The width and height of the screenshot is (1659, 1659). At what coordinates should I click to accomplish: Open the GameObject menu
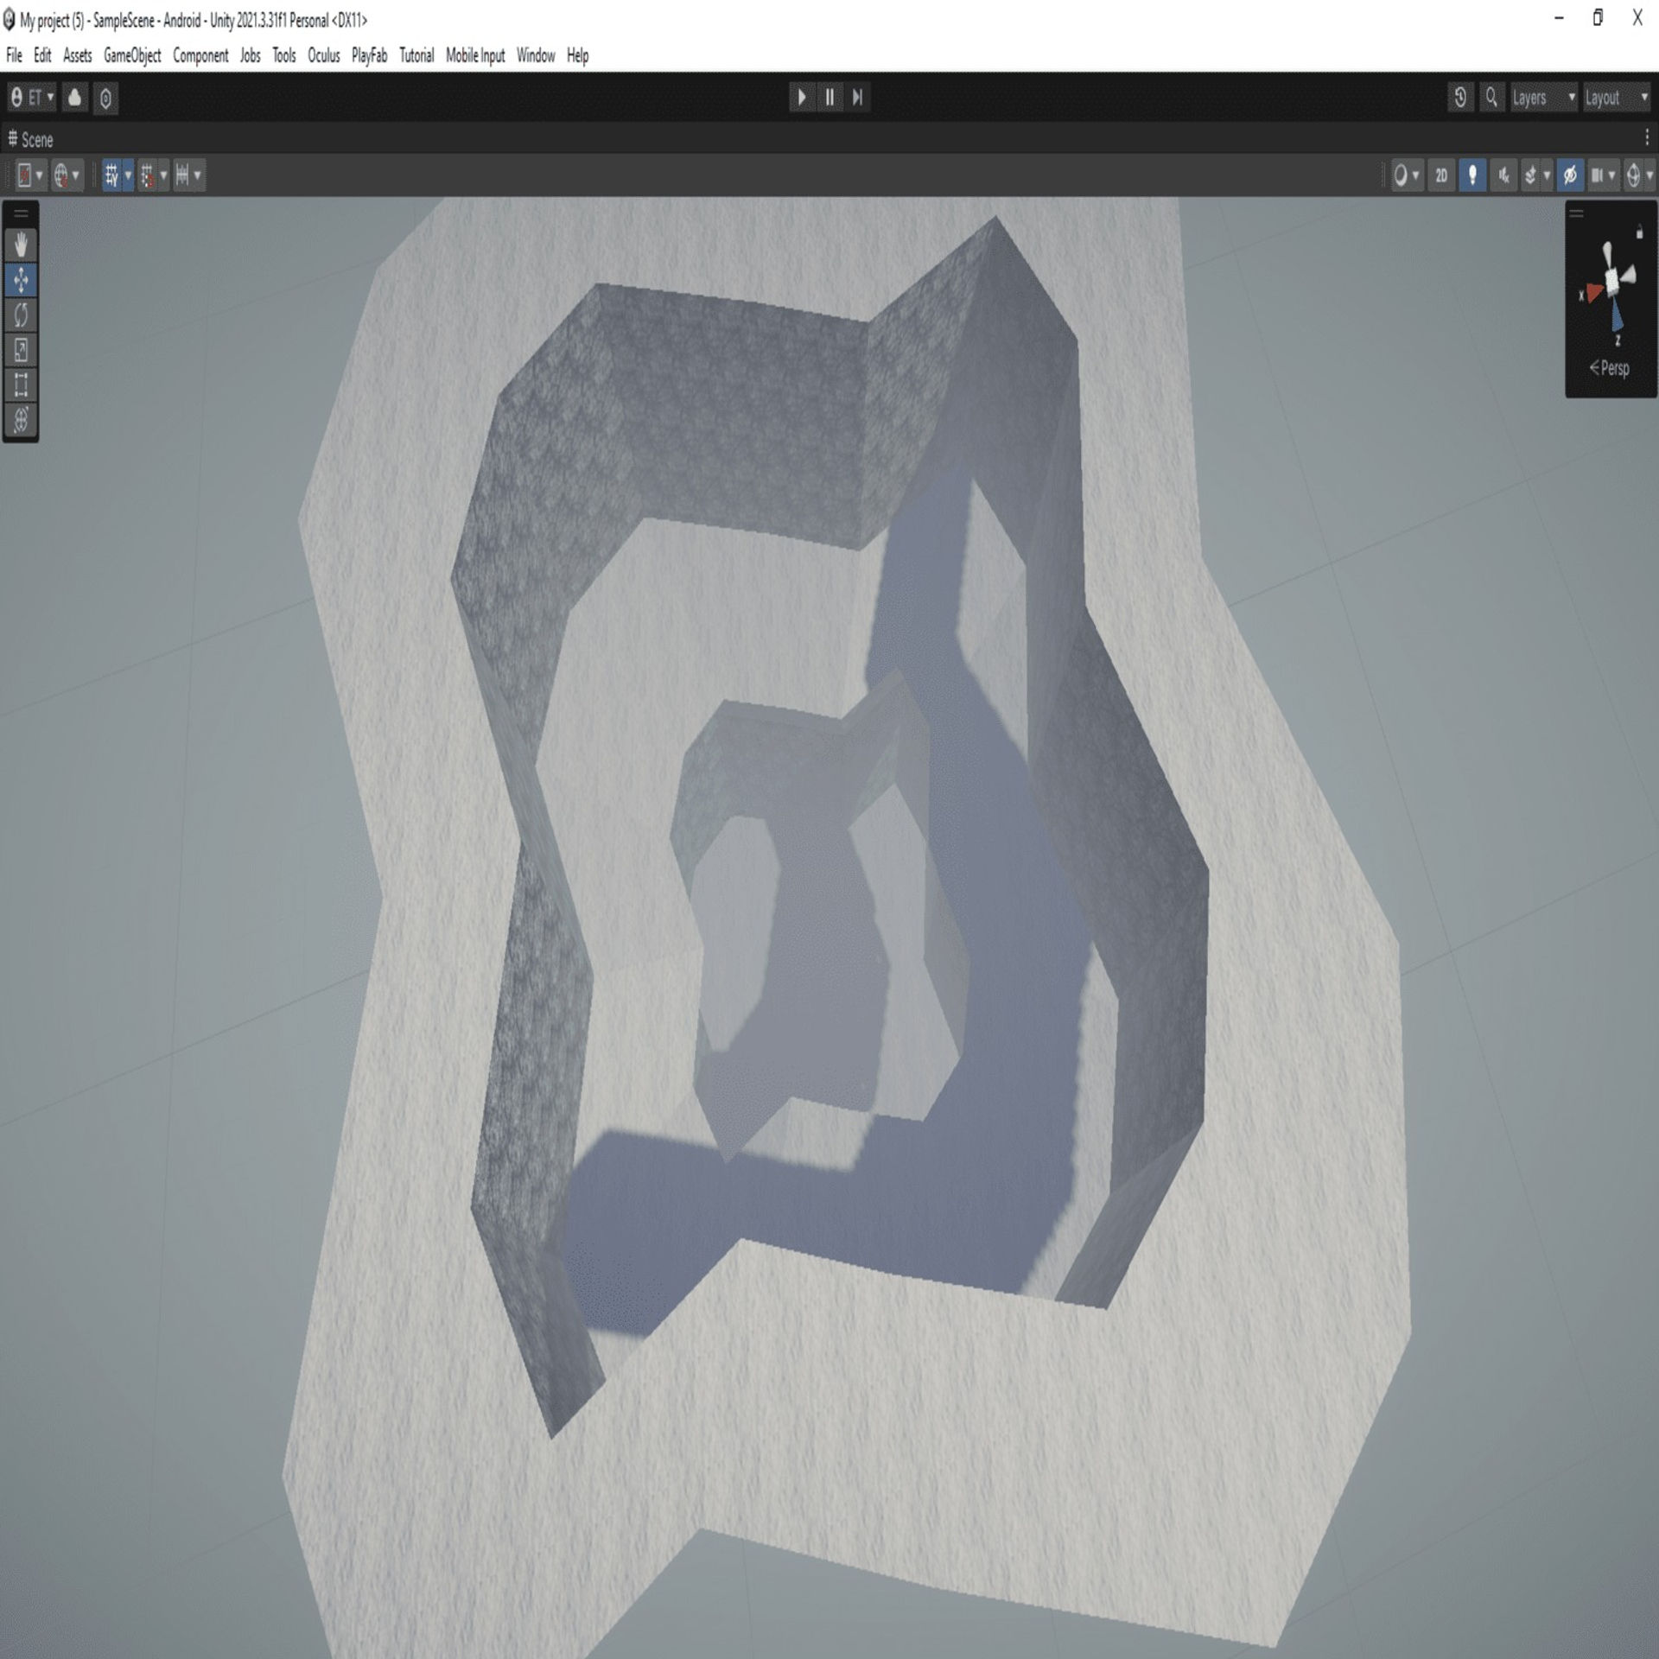[132, 55]
